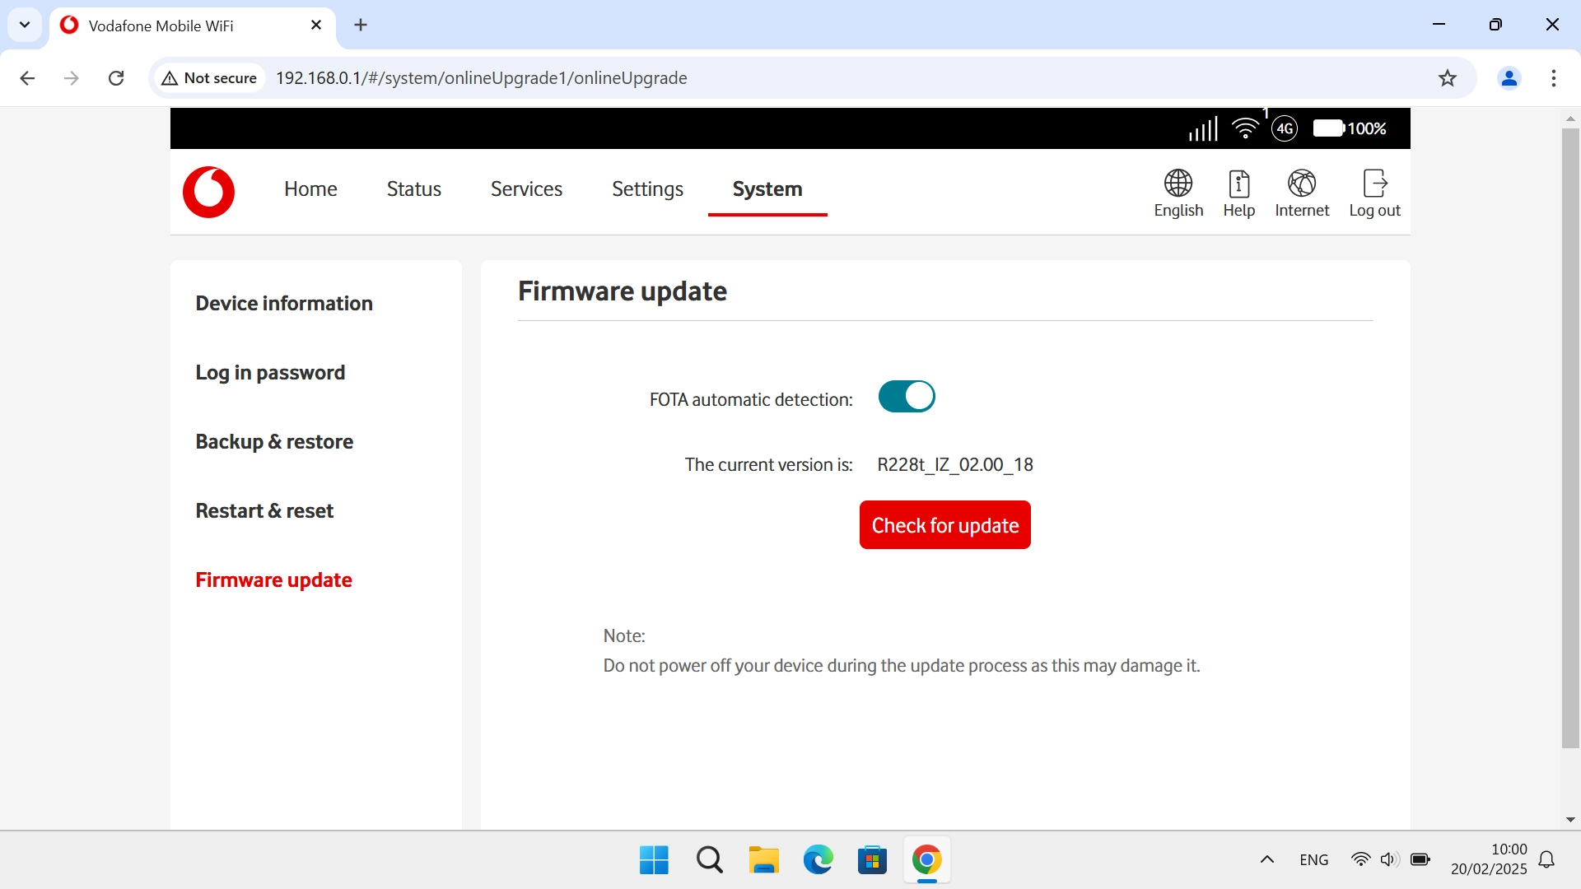Open File Explorer from the taskbar
The height and width of the screenshot is (889, 1581).
click(x=763, y=859)
